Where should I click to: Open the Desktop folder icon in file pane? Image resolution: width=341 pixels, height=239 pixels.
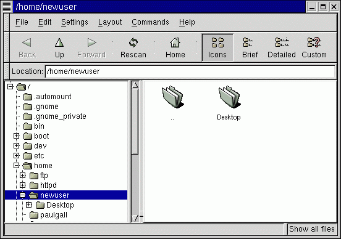point(229,97)
